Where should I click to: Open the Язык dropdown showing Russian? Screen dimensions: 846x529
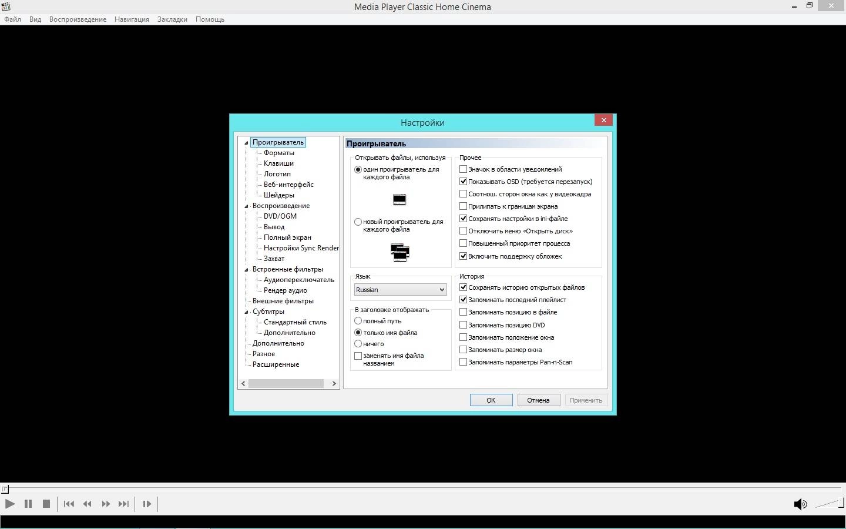tap(401, 290)
